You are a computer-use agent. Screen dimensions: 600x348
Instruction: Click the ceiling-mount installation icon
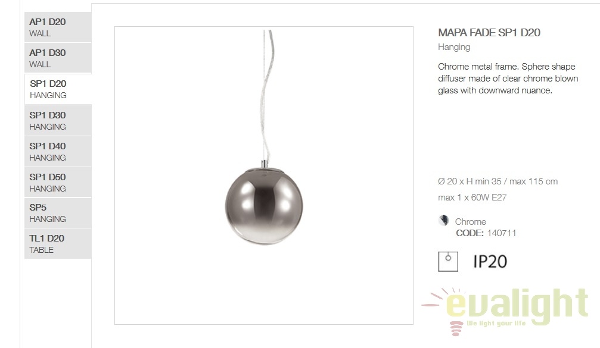pyautogui.click(x=448, y=262)
